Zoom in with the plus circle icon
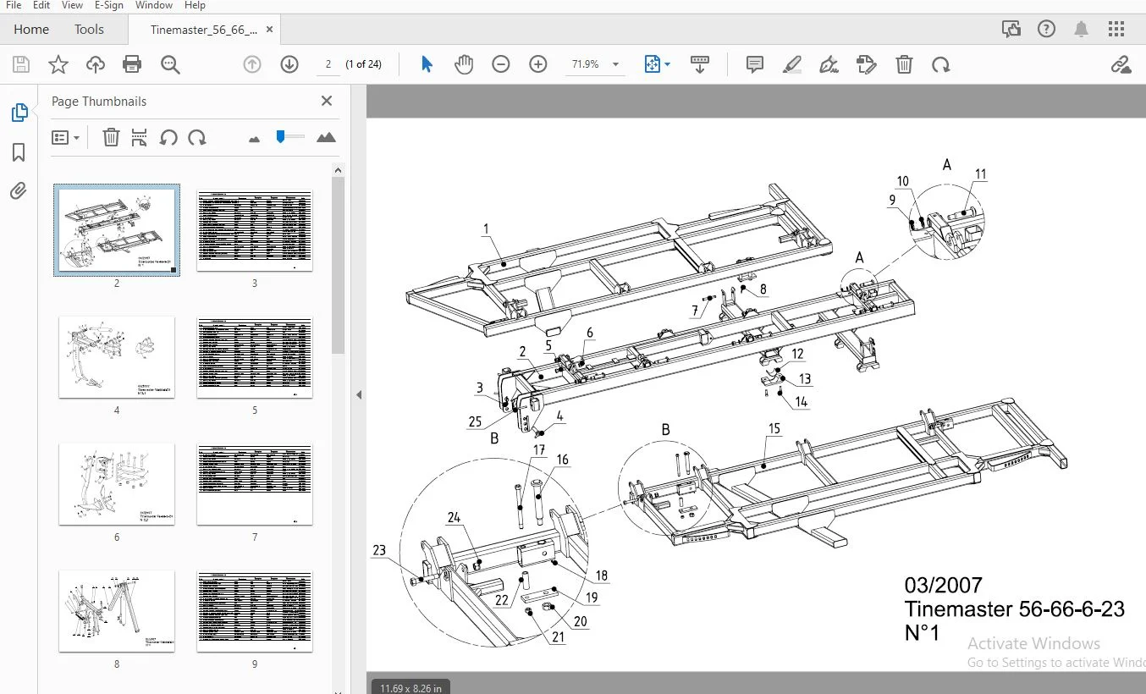The height and width of the screenshot is (694, 1146). pyautogui.click(x=538, y=64)
